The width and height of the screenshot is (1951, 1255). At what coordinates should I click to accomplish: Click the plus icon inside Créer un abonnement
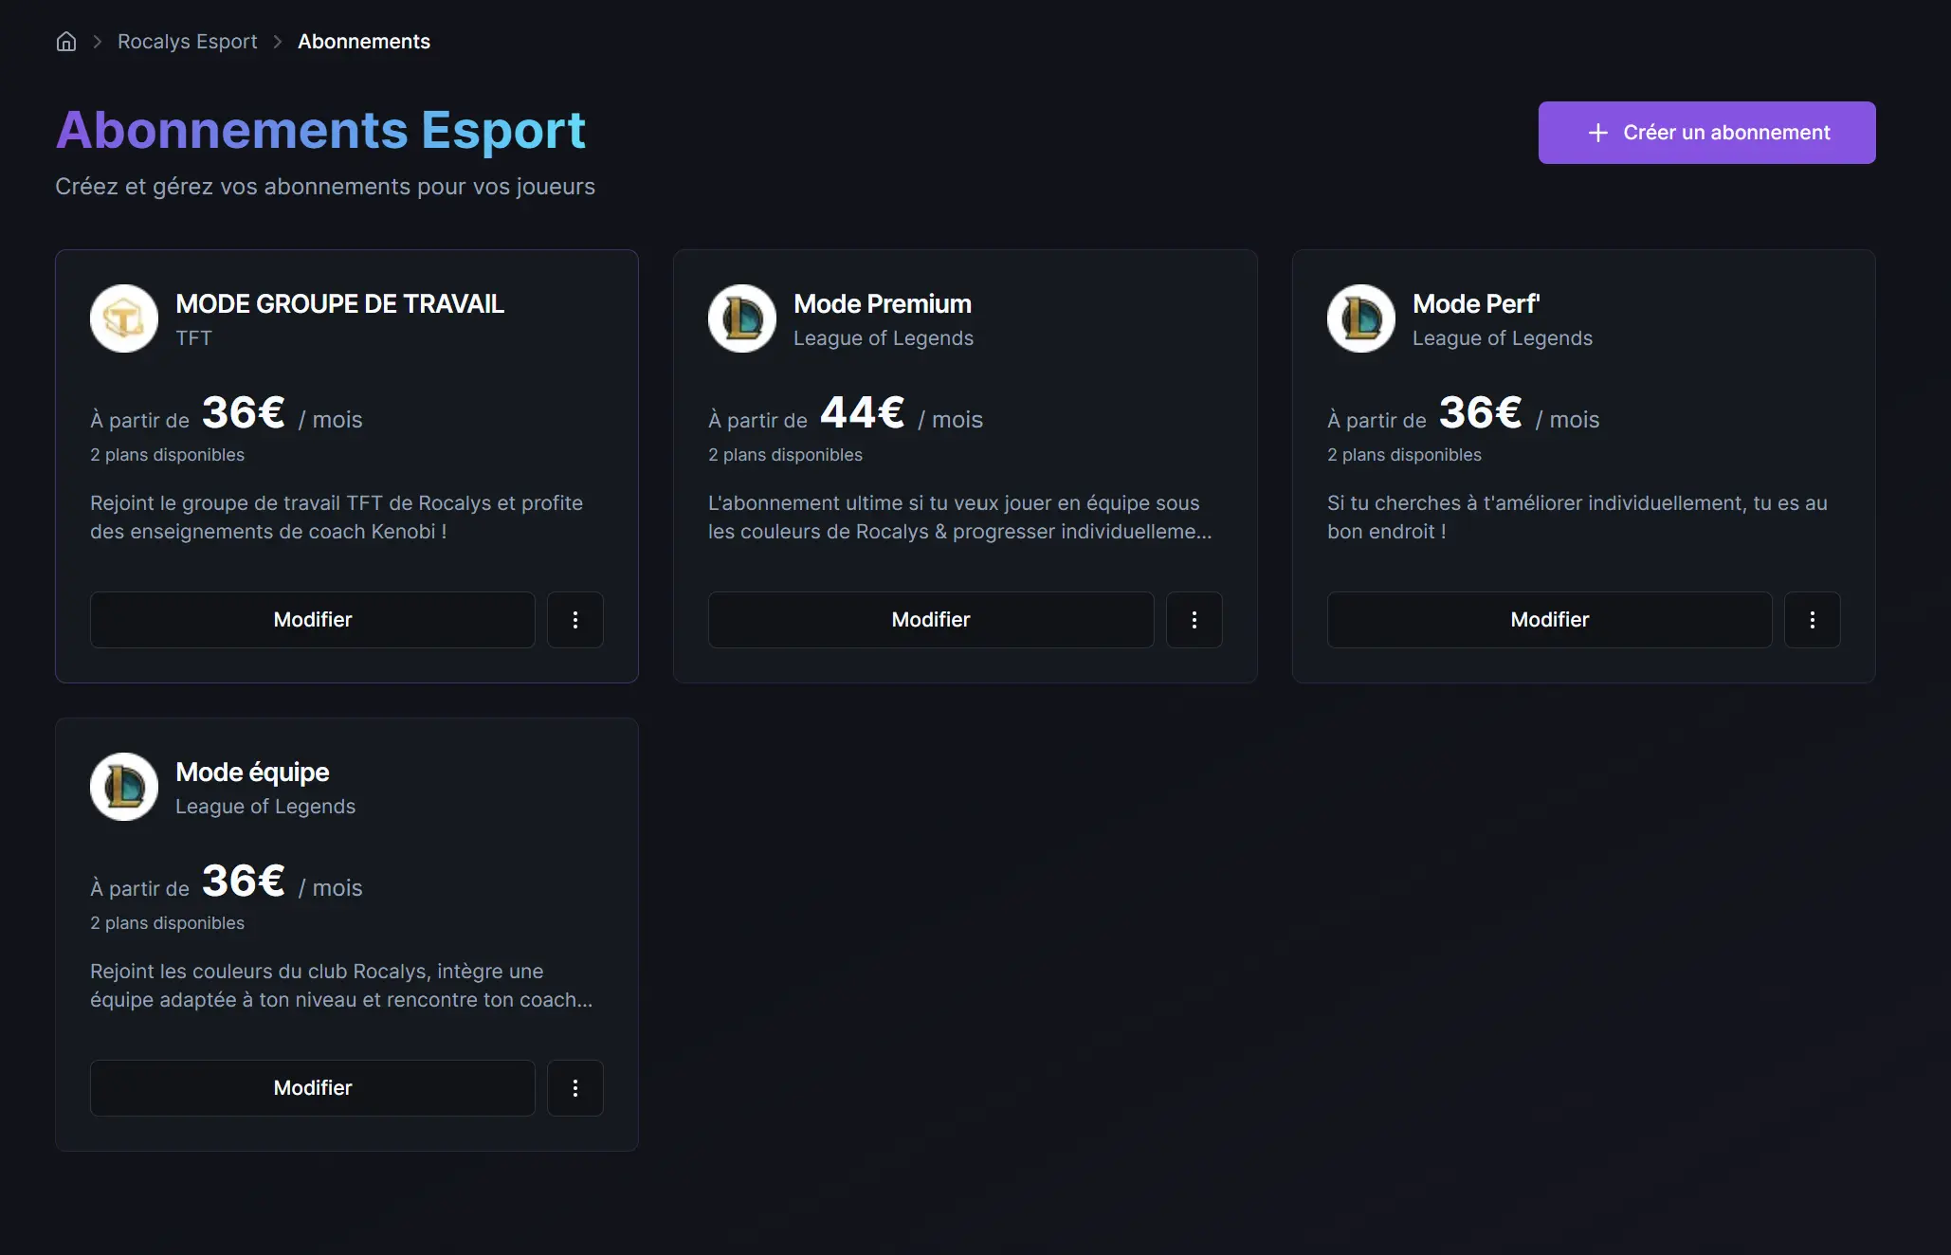pos(1600,133)
